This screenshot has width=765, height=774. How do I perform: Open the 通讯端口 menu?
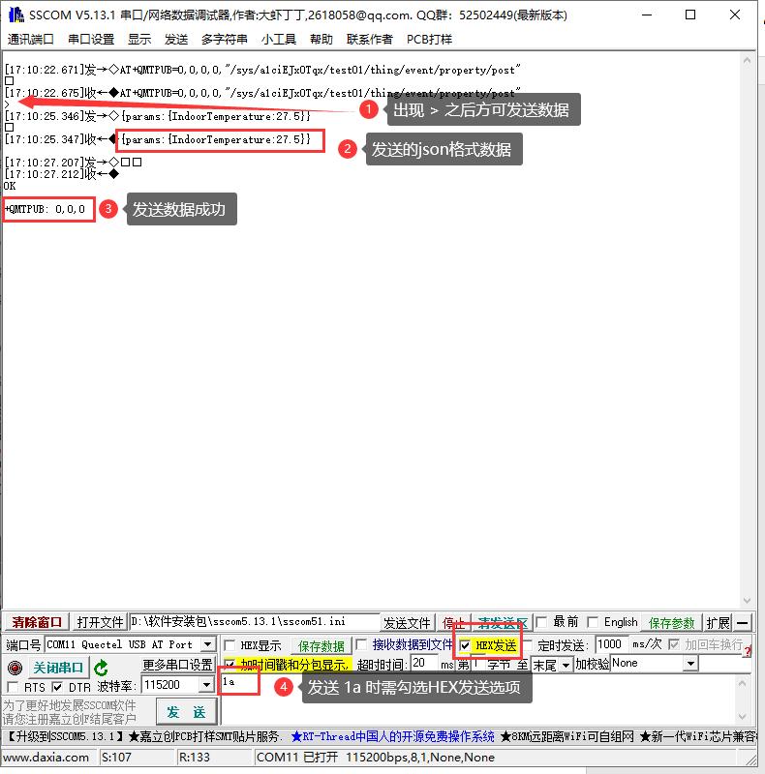[31, 39]
